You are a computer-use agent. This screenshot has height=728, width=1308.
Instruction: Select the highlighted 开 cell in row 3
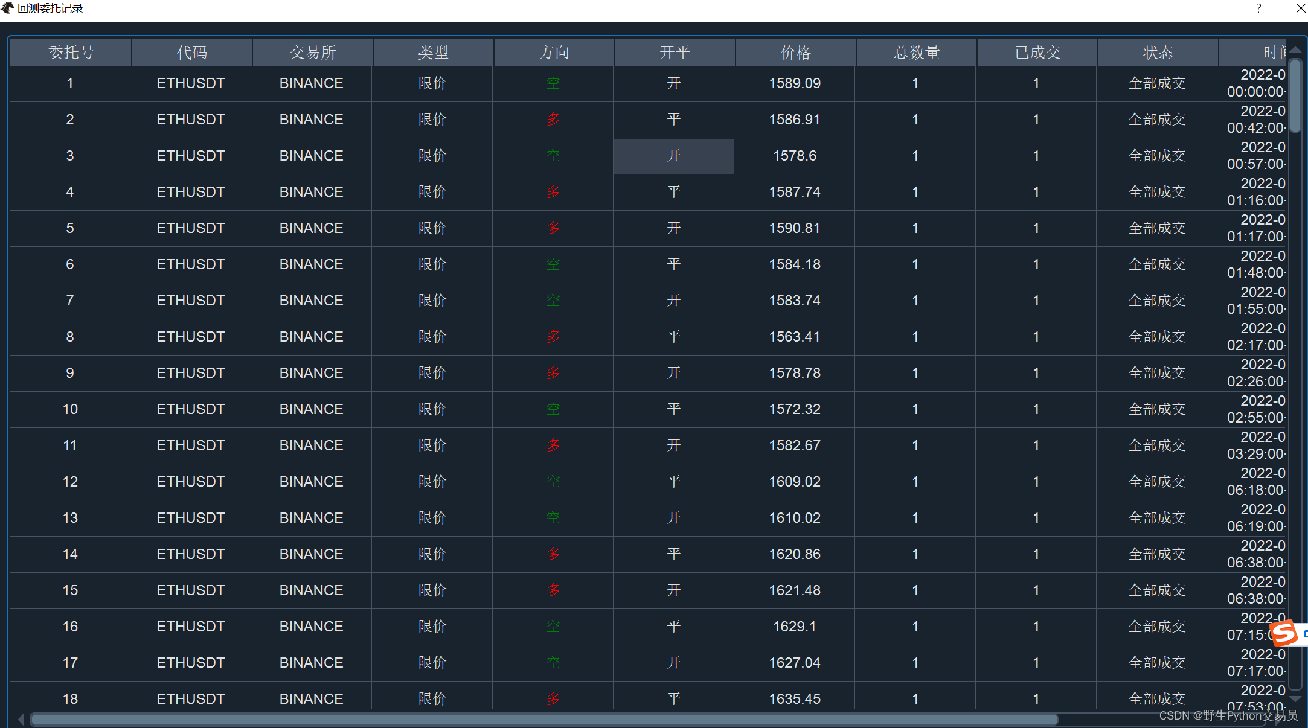pyautogui.click(x=674, y=156)
